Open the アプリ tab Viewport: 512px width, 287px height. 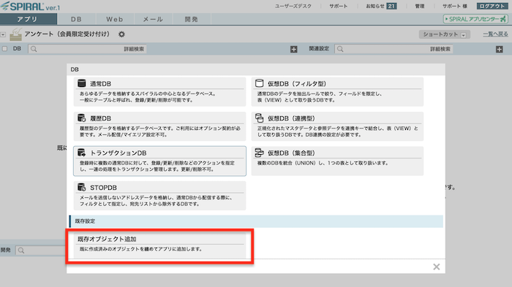[x=28, y=19]
